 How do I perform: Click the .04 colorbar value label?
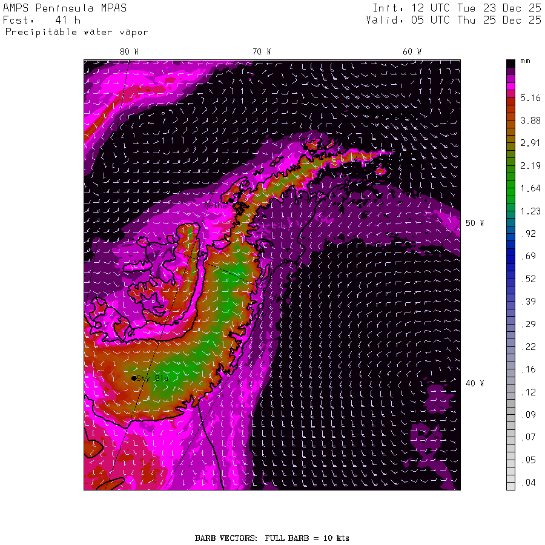529,483
